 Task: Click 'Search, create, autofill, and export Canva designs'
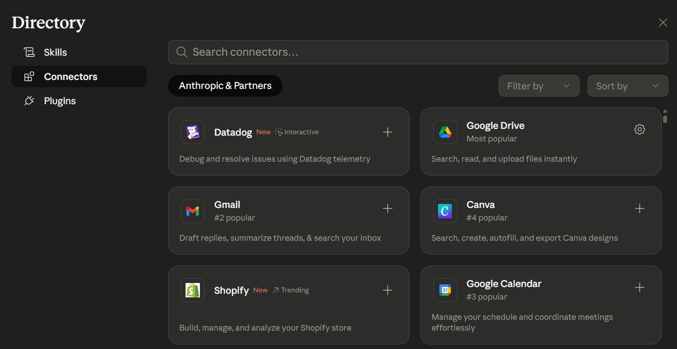coord(525,238)
